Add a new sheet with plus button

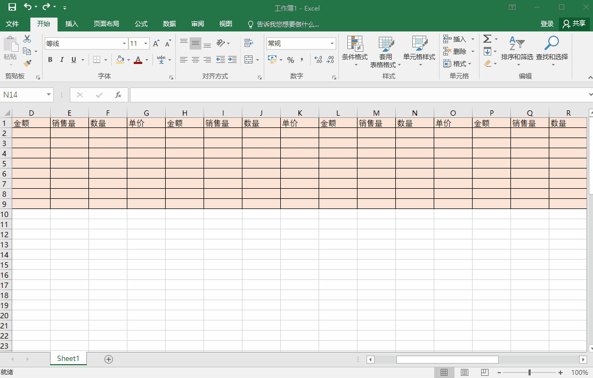pyautogui.click(x=109, y=359)
